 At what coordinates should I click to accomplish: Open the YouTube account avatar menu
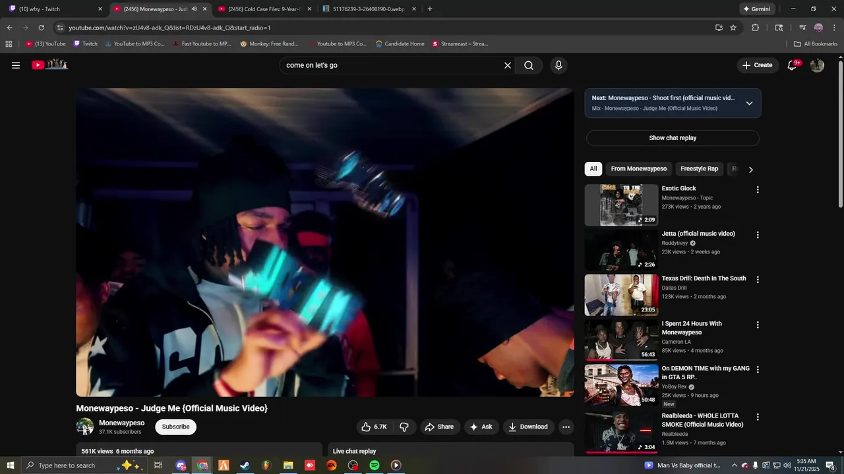(817, 65)
